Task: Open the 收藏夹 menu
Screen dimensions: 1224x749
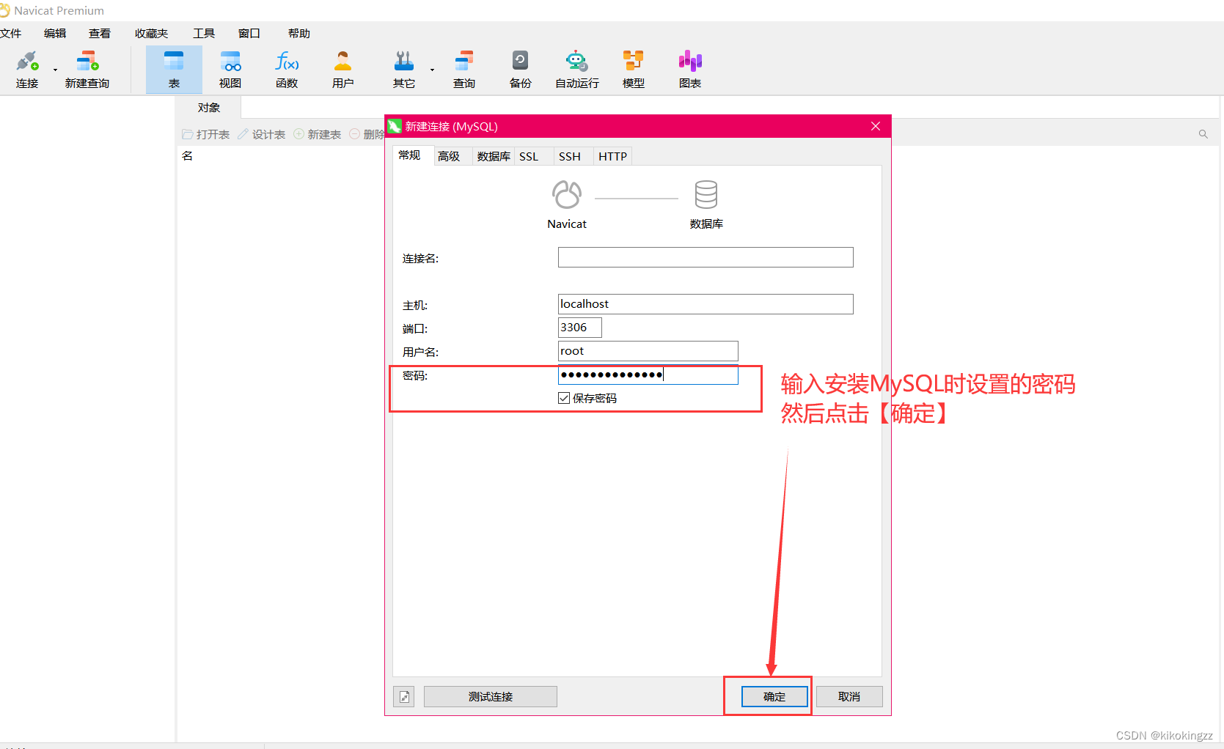Action: (x=151, y=33)
